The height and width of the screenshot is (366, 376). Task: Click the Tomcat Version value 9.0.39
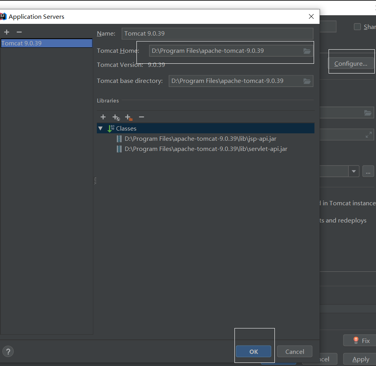pyautogui.click(x=156, y=65)
